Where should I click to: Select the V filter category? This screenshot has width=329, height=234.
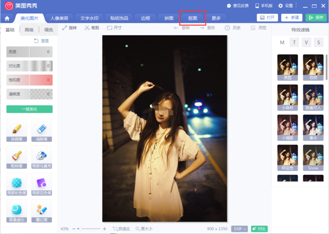coord(307,43)
